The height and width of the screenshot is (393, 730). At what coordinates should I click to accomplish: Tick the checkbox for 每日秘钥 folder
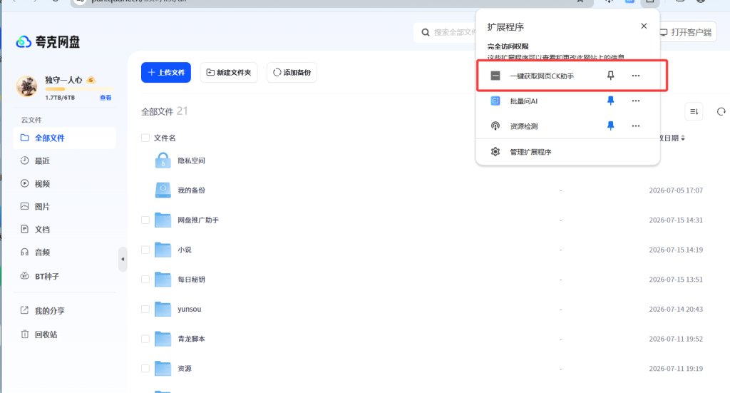click(x=145, y=280)
